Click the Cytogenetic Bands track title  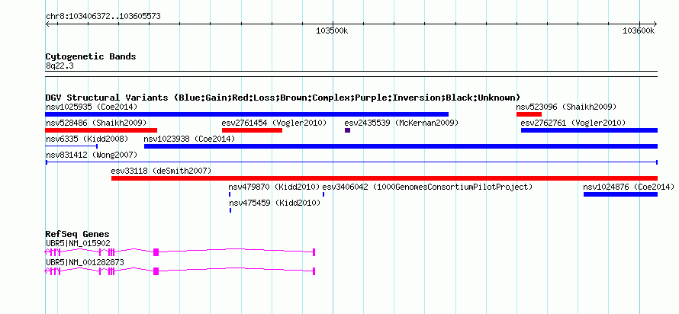pyautogui.click(x=91, y=56)
